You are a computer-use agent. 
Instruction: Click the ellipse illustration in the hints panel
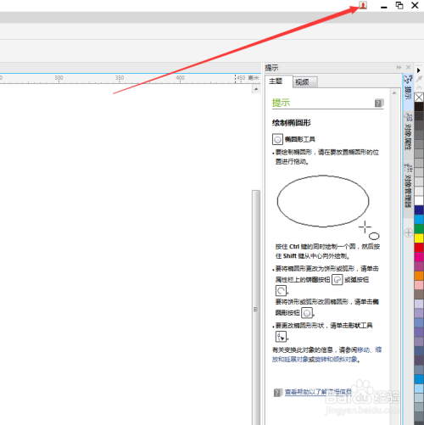pyautogui.click(x=323, y=201)
